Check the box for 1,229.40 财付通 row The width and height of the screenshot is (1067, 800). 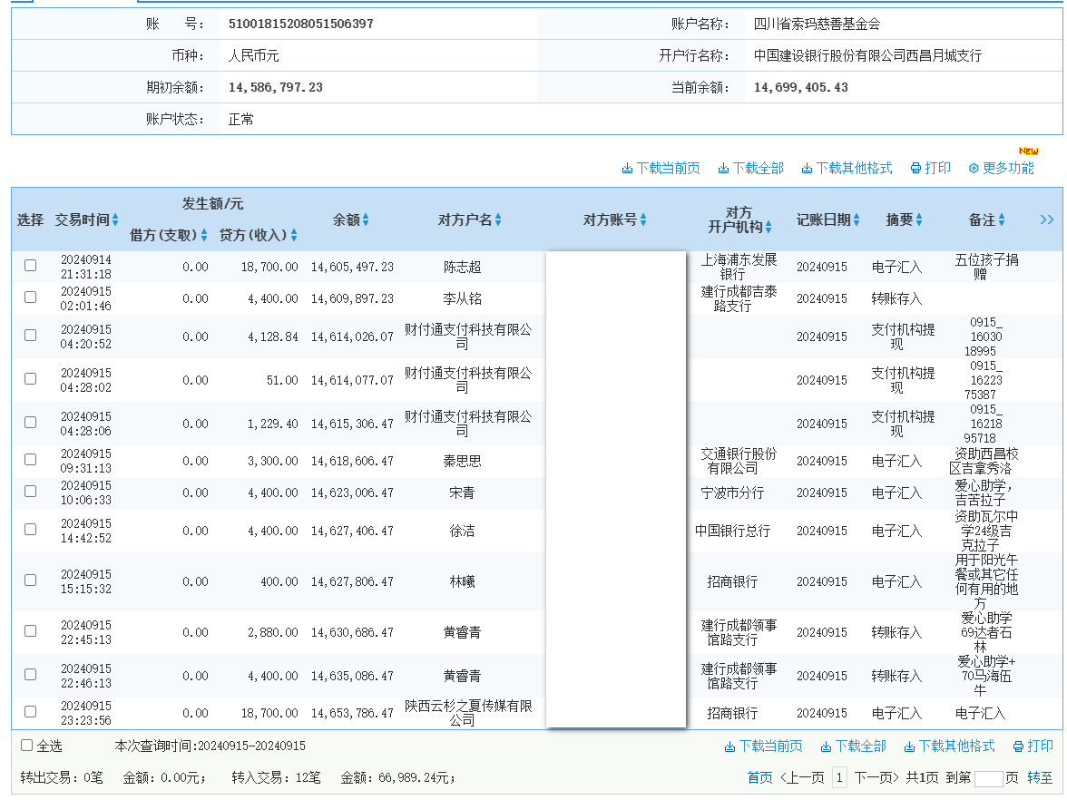(x=31, y=423)
